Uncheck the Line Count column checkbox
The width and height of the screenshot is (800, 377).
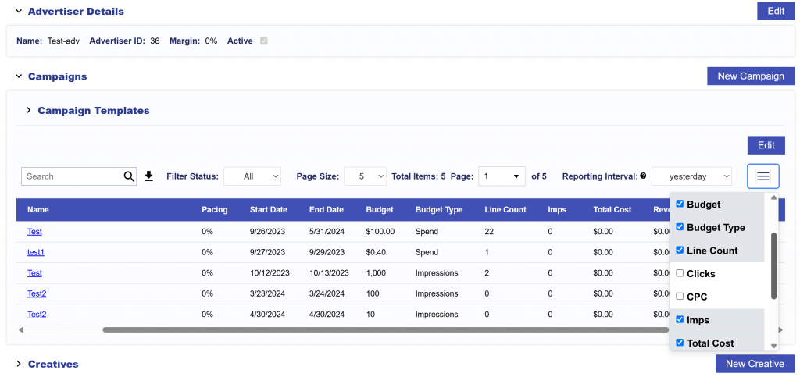coord(680,251)
